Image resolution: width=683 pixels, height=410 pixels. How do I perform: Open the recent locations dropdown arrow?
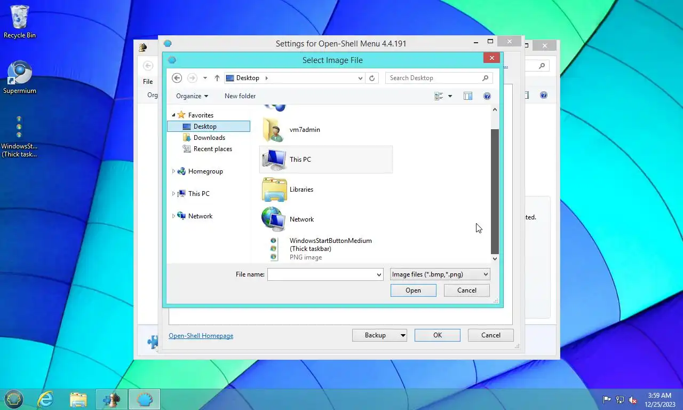[205, 78]
